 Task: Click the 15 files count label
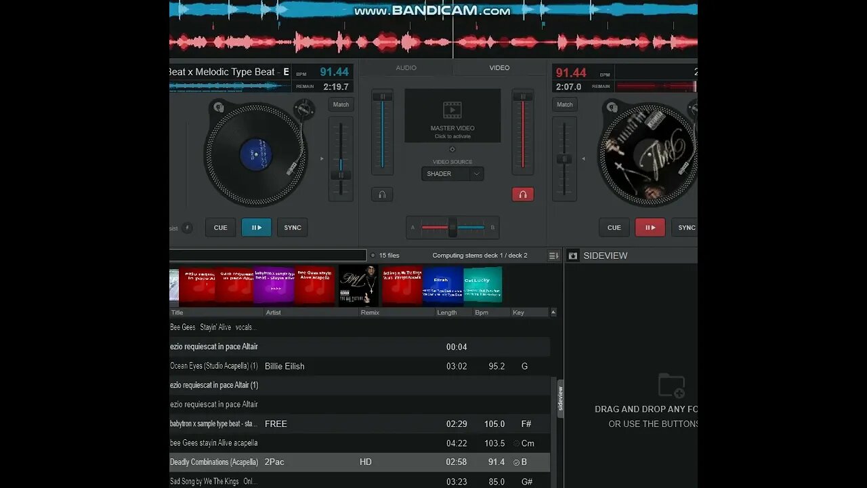click(389, 256)
